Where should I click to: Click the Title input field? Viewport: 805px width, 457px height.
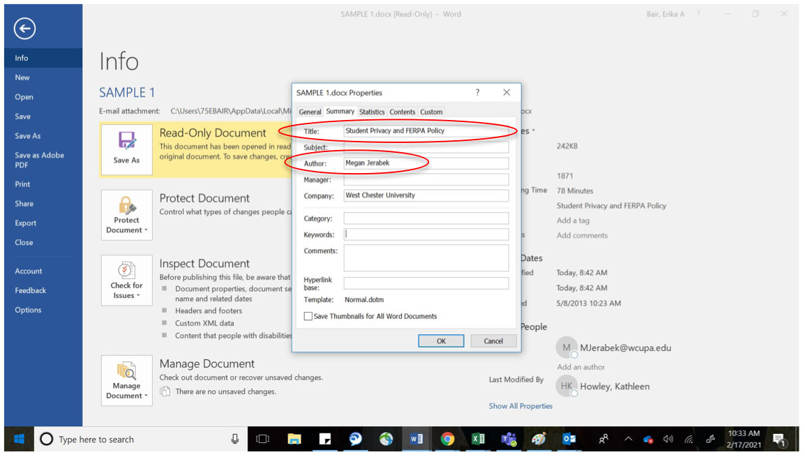pyautogui.click(x=426, y=131)
